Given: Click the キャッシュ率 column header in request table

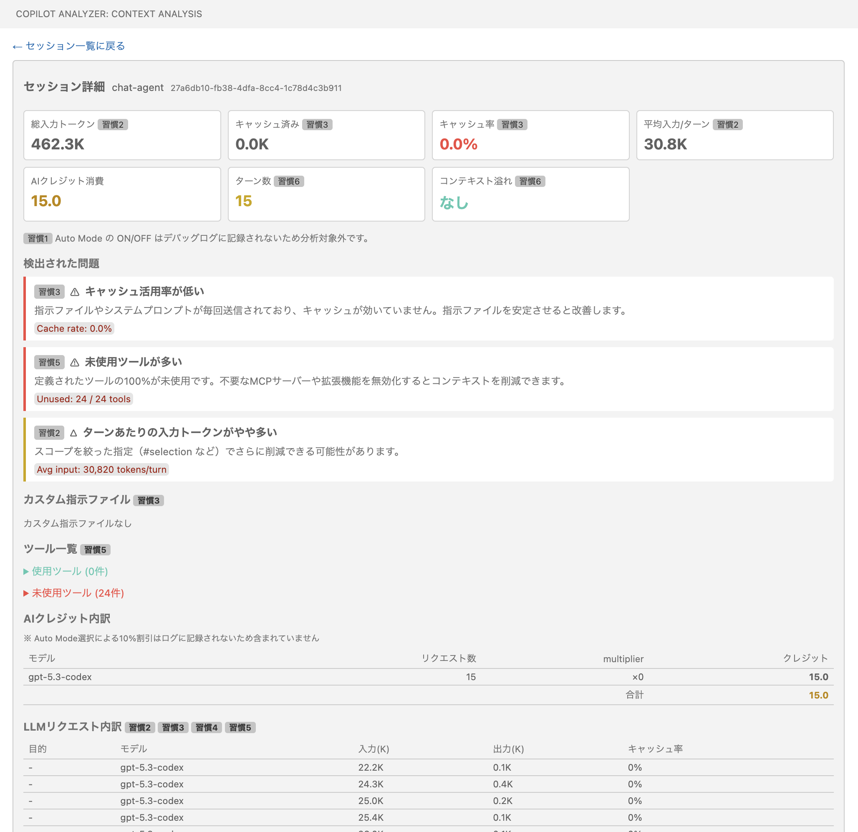Looking at the screenshot, I should point(655,749).
